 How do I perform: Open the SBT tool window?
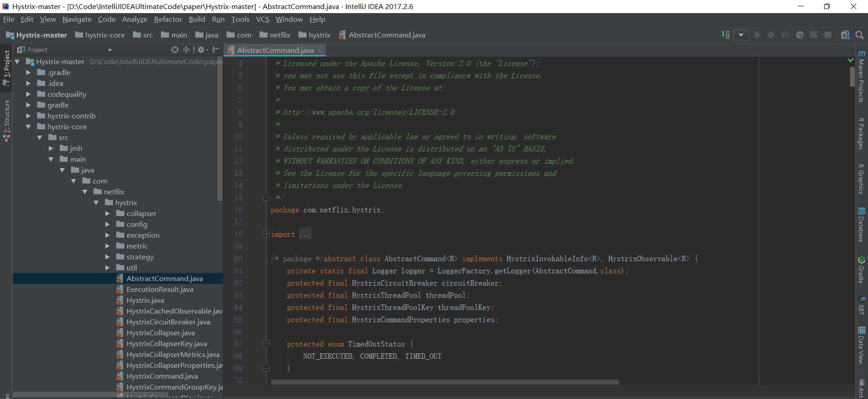pos(862,305)
